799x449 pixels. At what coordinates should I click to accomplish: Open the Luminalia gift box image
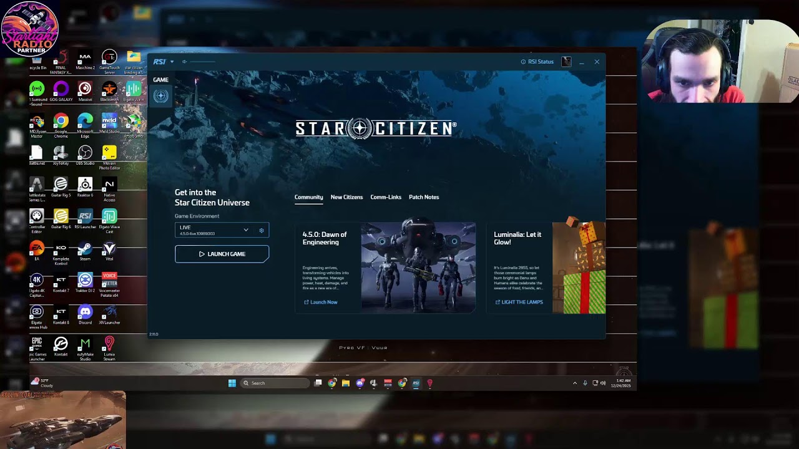[579, 267]
